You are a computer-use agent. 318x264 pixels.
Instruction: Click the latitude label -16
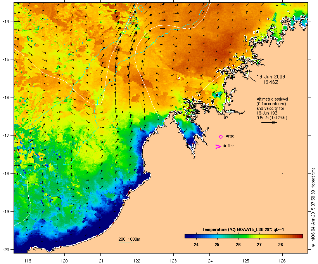[5, 97]
